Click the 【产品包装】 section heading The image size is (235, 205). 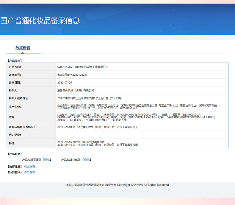point(15,154)
